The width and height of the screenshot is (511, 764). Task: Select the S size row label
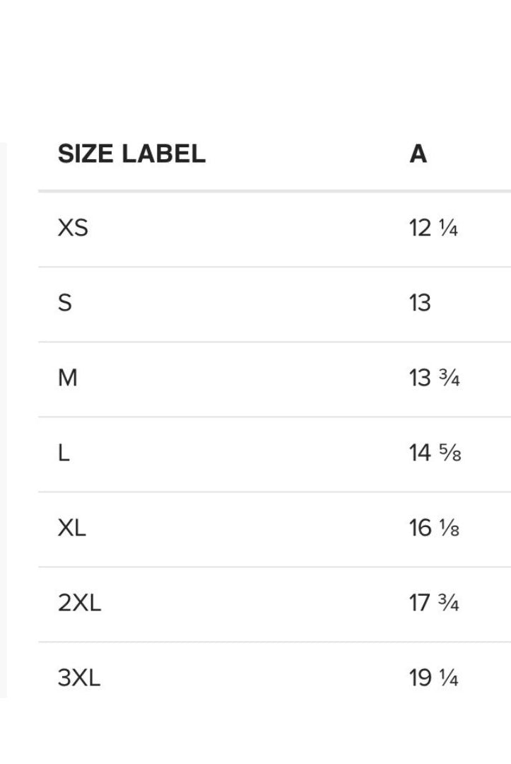click(65, 303)
